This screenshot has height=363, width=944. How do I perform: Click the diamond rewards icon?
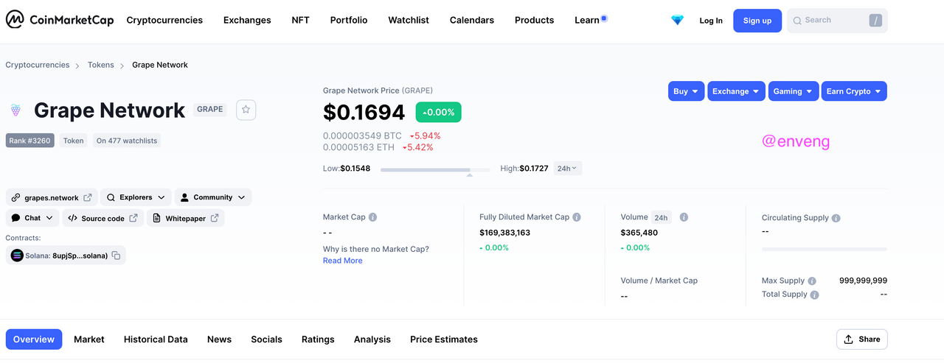677,21
